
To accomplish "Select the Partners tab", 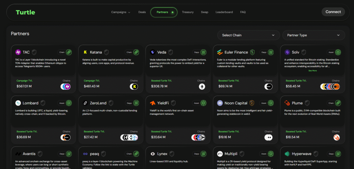I will (164, 12).
